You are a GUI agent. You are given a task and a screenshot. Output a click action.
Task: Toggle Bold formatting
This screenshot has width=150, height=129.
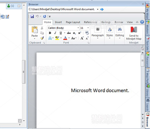50,33
